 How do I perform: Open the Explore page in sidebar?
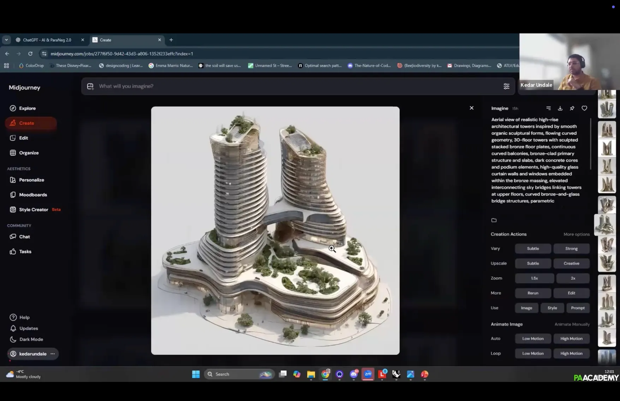tap(27, 108)
